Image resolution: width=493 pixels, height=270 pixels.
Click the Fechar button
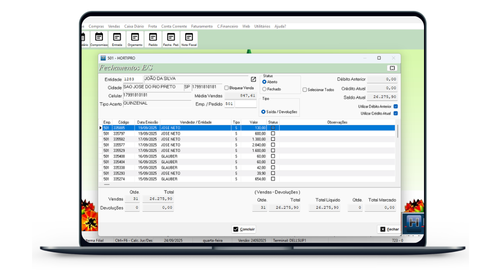tap(389, 229)
